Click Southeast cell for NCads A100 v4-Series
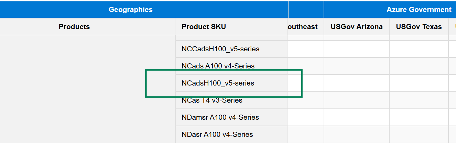This screenshot has width=456, height=143. click(306, 66)
